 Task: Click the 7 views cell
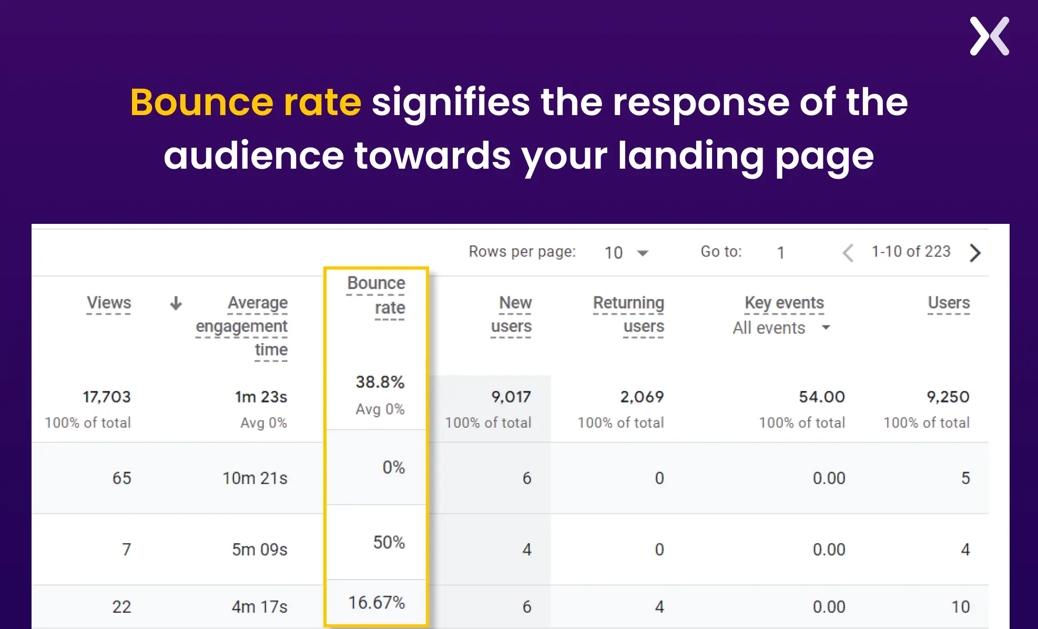[x=127, y=550]
